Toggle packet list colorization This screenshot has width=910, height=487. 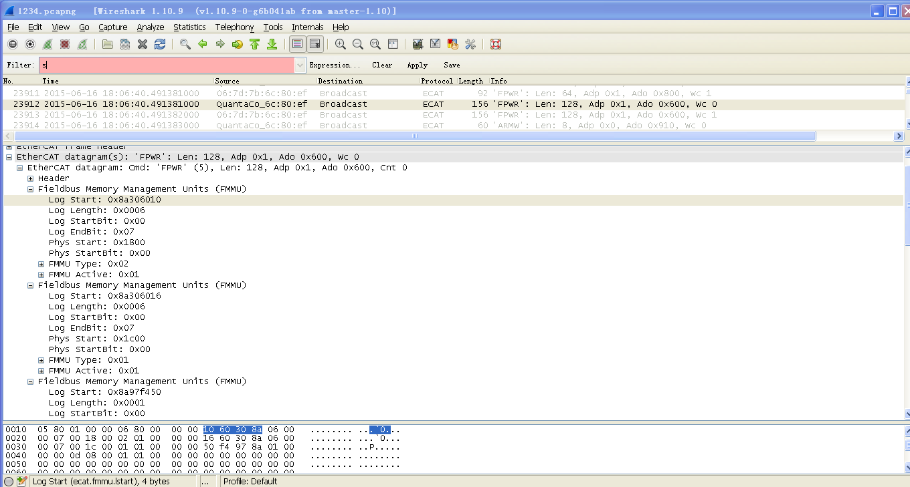coord(298,44)
